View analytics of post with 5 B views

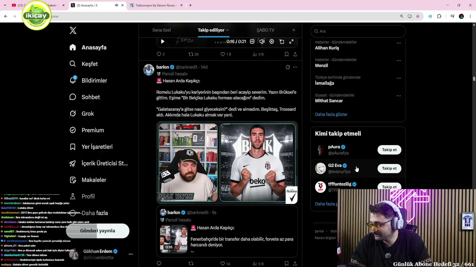pos(258,264)
